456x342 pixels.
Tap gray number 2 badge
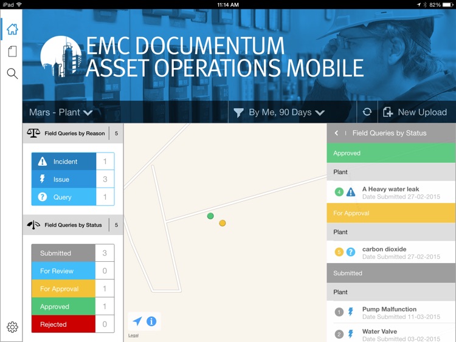[x=339, y=335]
